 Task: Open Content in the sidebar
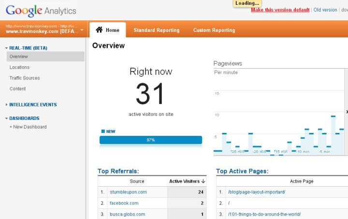pos(17,88)
